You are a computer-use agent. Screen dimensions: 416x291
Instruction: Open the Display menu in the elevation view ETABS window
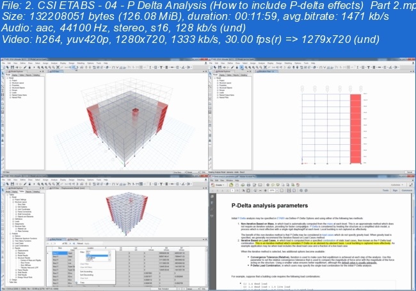click(x=271, y=63)
